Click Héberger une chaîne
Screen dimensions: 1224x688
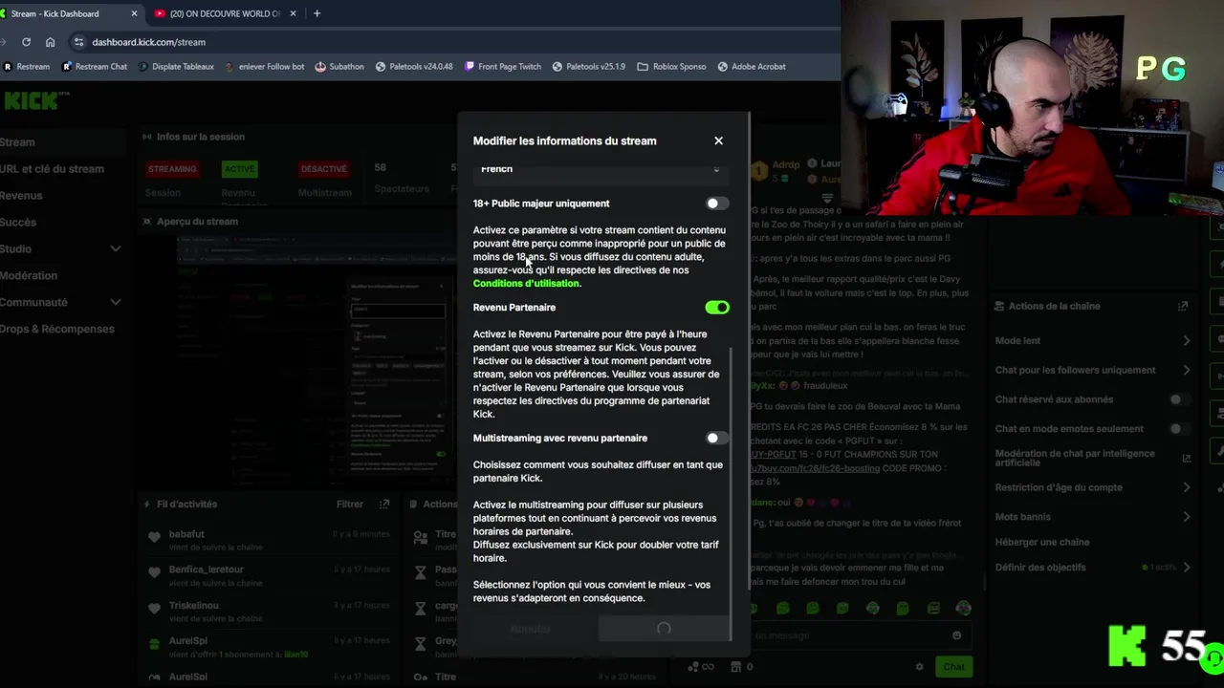pyautogui.click(x=1042, y=543)
